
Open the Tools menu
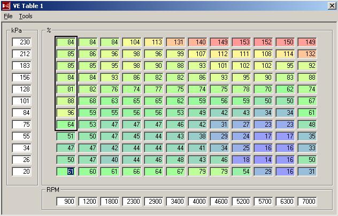pos(26,16)
